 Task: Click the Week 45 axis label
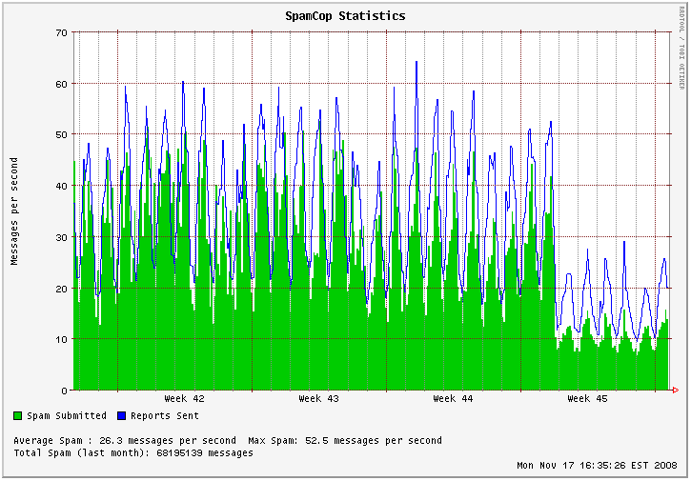(587, 399)
